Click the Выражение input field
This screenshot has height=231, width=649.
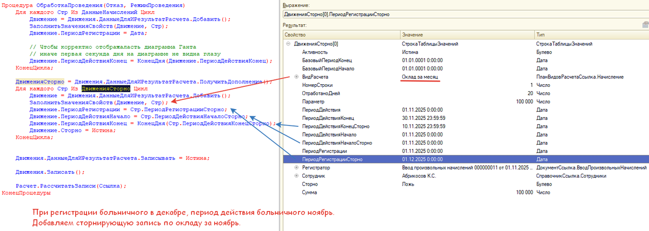point(465,13)
